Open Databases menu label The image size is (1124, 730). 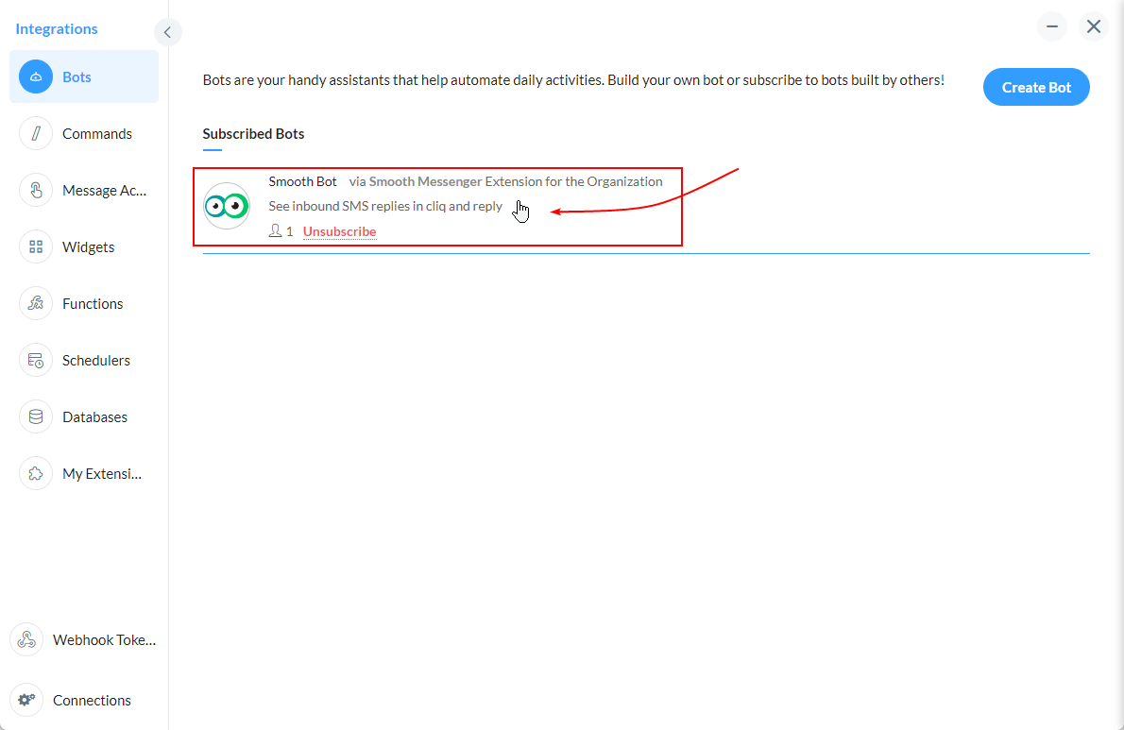(94, 416)
